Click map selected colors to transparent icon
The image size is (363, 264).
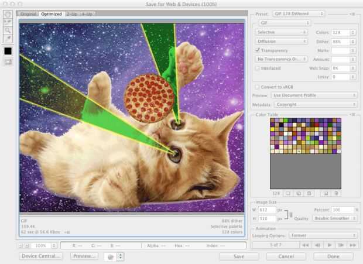pos(288,193)
